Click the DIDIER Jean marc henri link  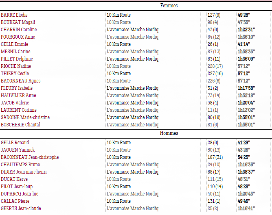[24, 172]
